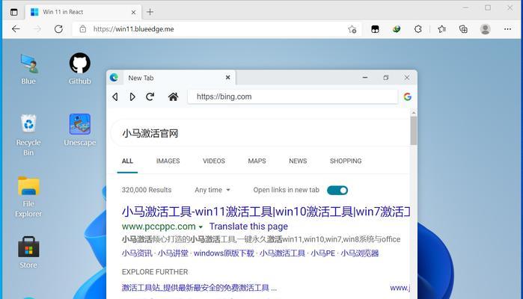Open the Extensions puzzle icon
This screenshot has width=523, height=299.
(418, 29)
